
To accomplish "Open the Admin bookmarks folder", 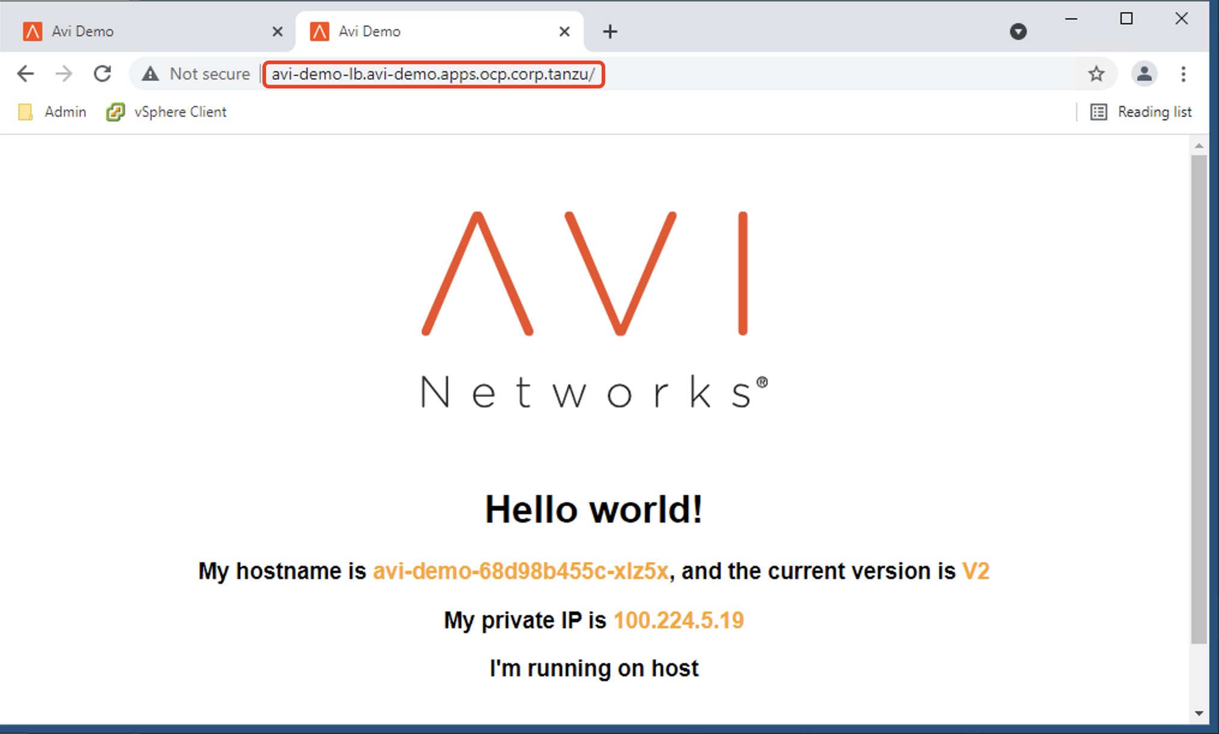I will (x=53, y=112).
